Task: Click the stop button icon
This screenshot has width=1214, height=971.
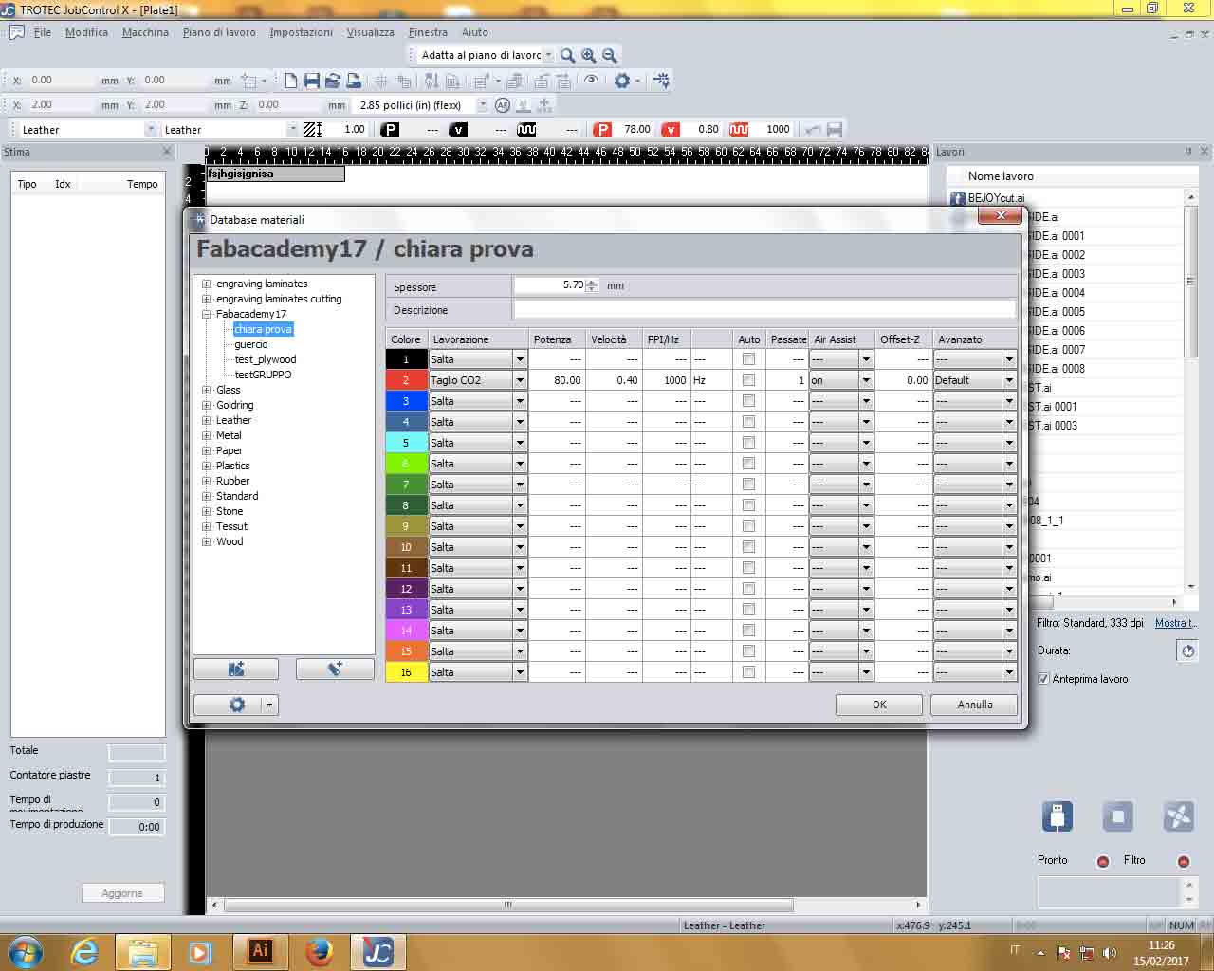Action: tap(1117, 815)
